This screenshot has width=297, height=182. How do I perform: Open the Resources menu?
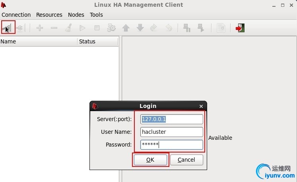49,15
